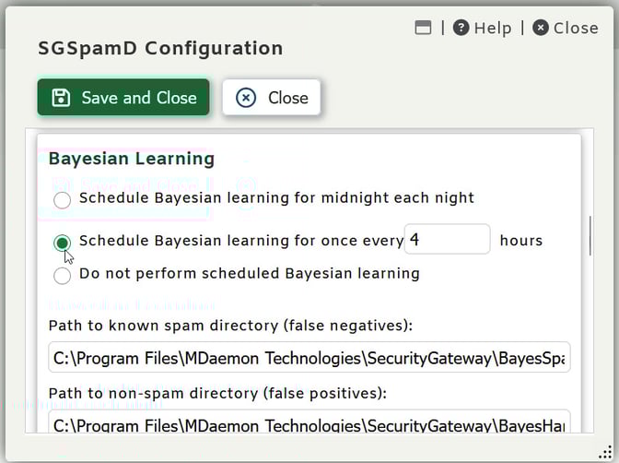Image resolution: width=619 pixels, height=463 pixels.
Task: Click the window layout toggle icon
Action: [x=423, y=28]
